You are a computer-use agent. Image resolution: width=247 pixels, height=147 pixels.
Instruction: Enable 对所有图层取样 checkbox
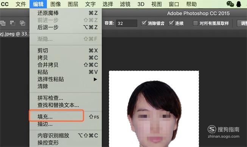coord(195,23)
